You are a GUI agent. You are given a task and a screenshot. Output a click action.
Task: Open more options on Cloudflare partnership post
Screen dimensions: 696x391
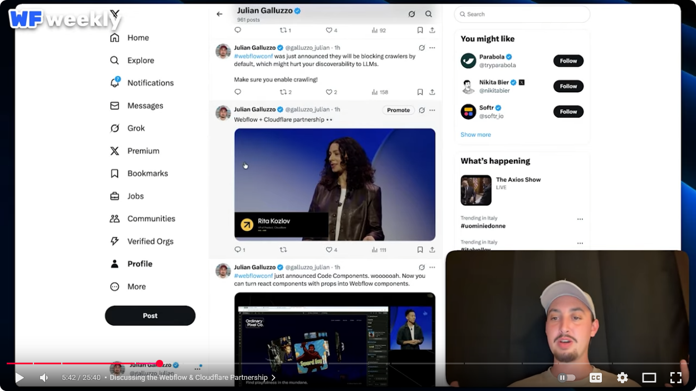point(432,110)
